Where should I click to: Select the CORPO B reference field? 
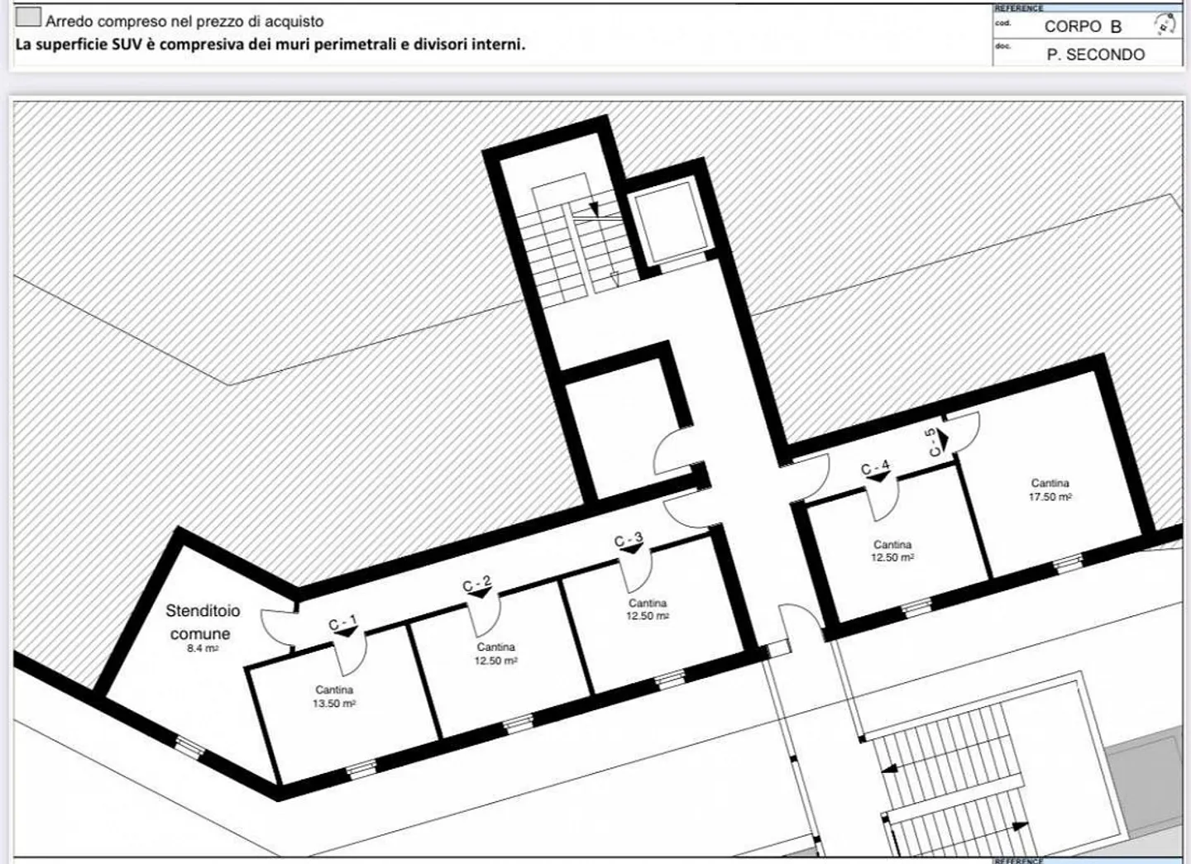(1082, 26)
